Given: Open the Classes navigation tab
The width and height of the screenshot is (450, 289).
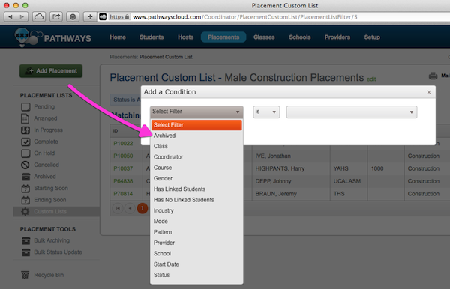Looking at the screenshot, I should click(264, 37).
